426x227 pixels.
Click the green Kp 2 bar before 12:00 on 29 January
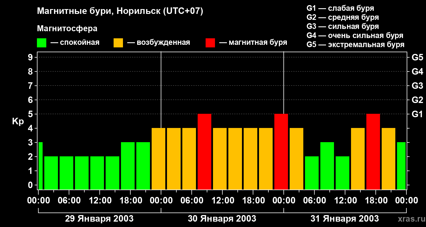tap(97, 173)
